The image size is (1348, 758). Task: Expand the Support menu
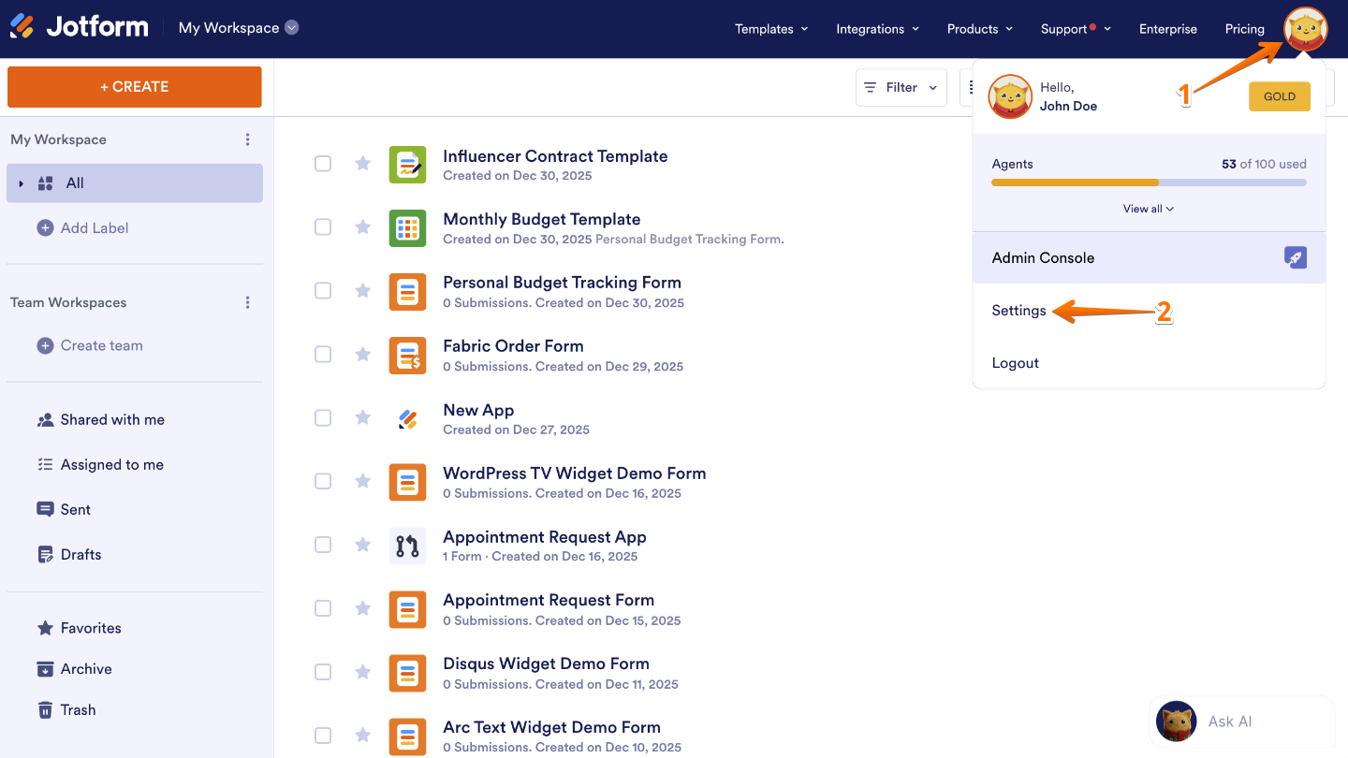tap(1068, 29)
